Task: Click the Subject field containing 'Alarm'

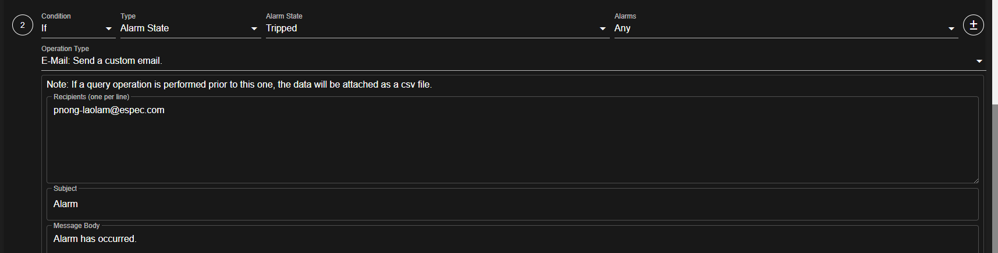Action: [x=513, y=204]
